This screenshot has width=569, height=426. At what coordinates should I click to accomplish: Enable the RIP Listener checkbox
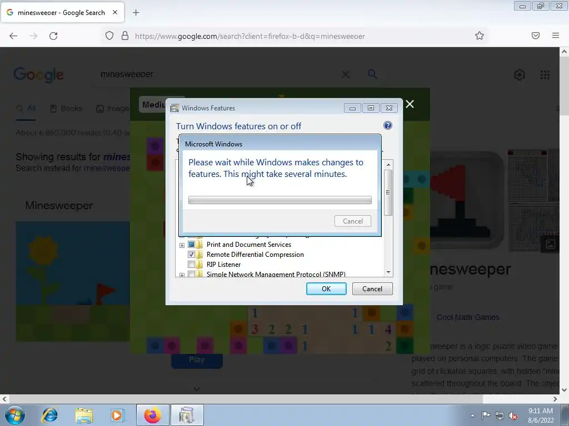click(x=191, y=265)
